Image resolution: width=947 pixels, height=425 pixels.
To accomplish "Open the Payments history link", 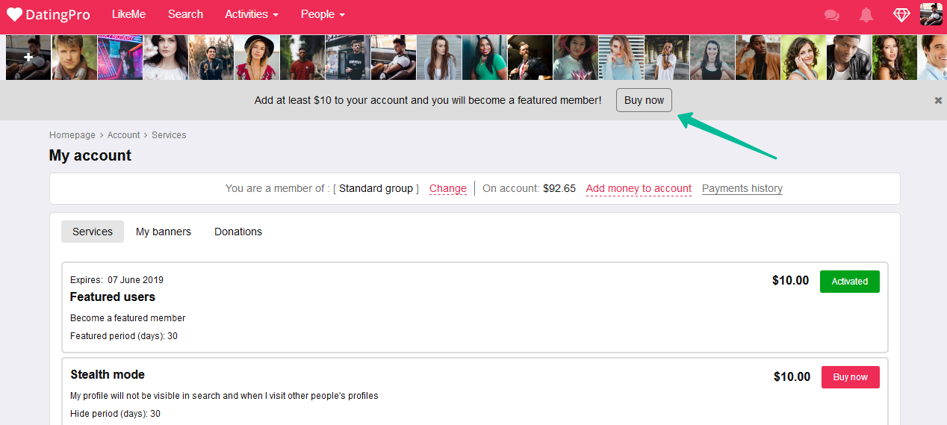I will [x=742, y=188].
